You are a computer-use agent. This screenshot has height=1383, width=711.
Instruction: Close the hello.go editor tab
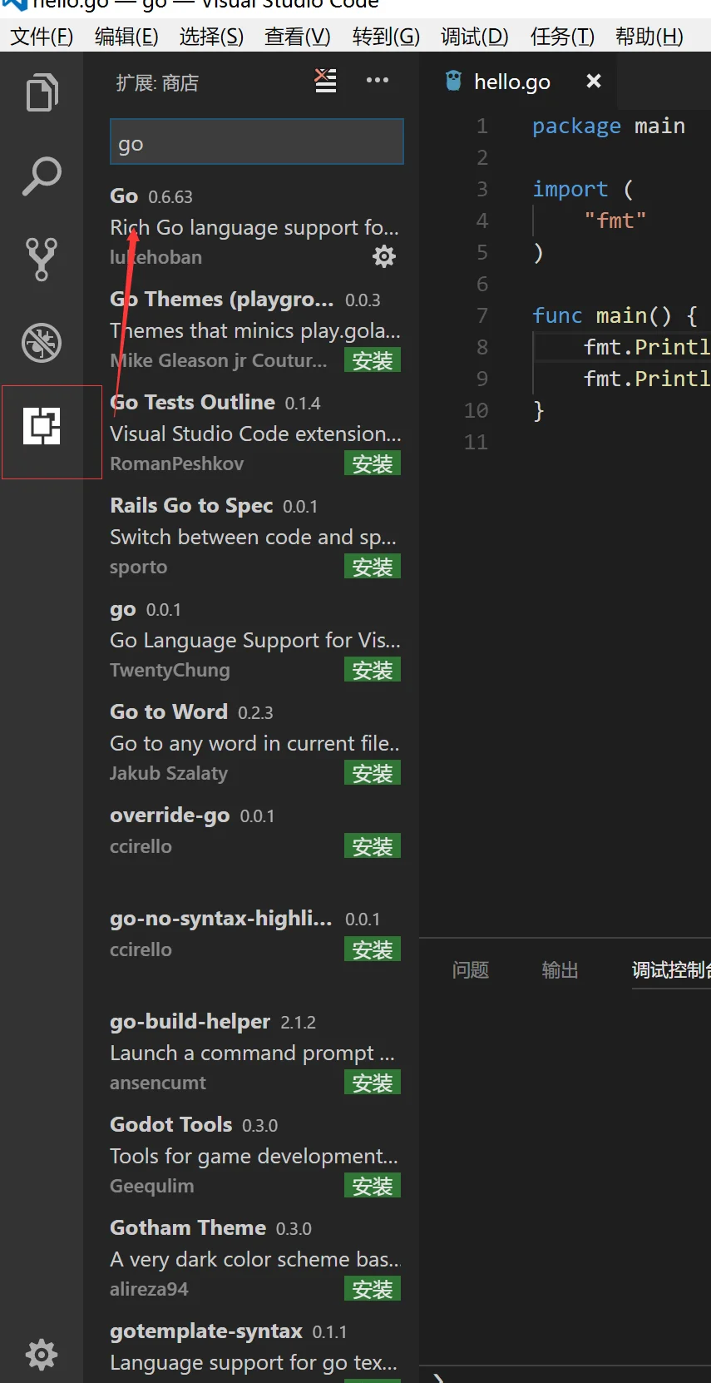(x=593, y=81)
